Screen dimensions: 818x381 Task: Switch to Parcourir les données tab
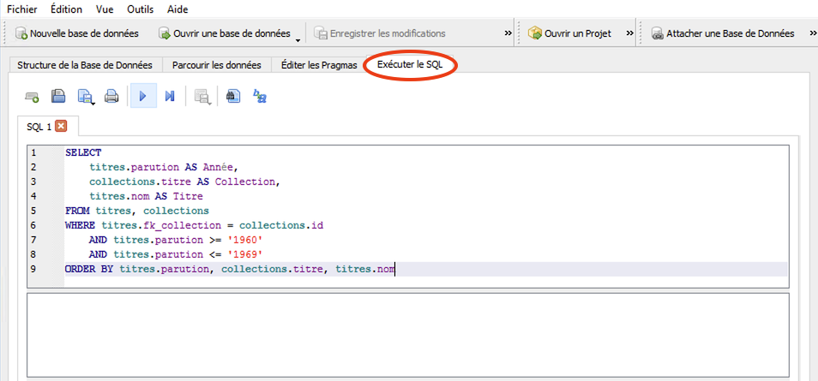[x=216, y=65]
